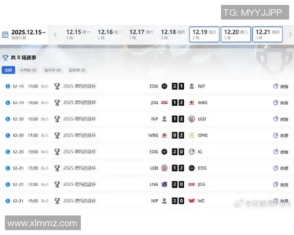
Task: Select the 进行中 (0) filter
Action: [x=52, y=70]
